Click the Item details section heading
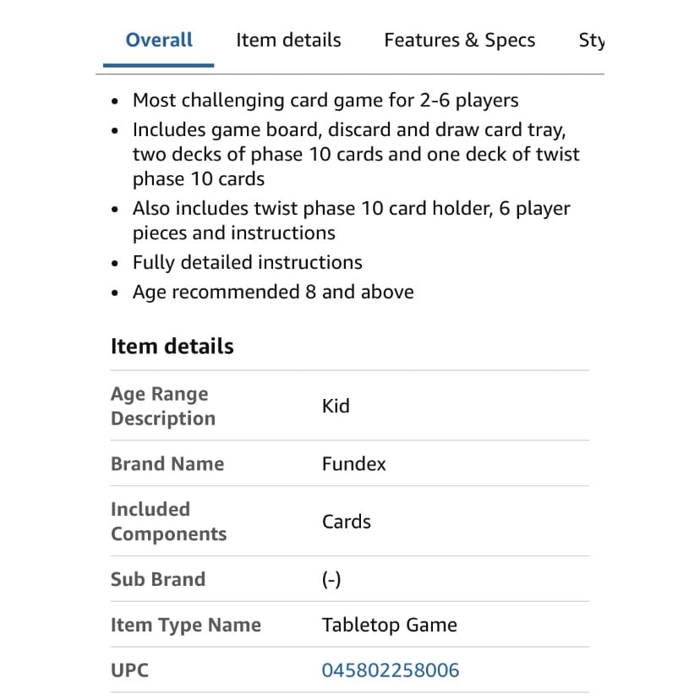This screenshot has height=700, width=700. [x=172, y=346]
